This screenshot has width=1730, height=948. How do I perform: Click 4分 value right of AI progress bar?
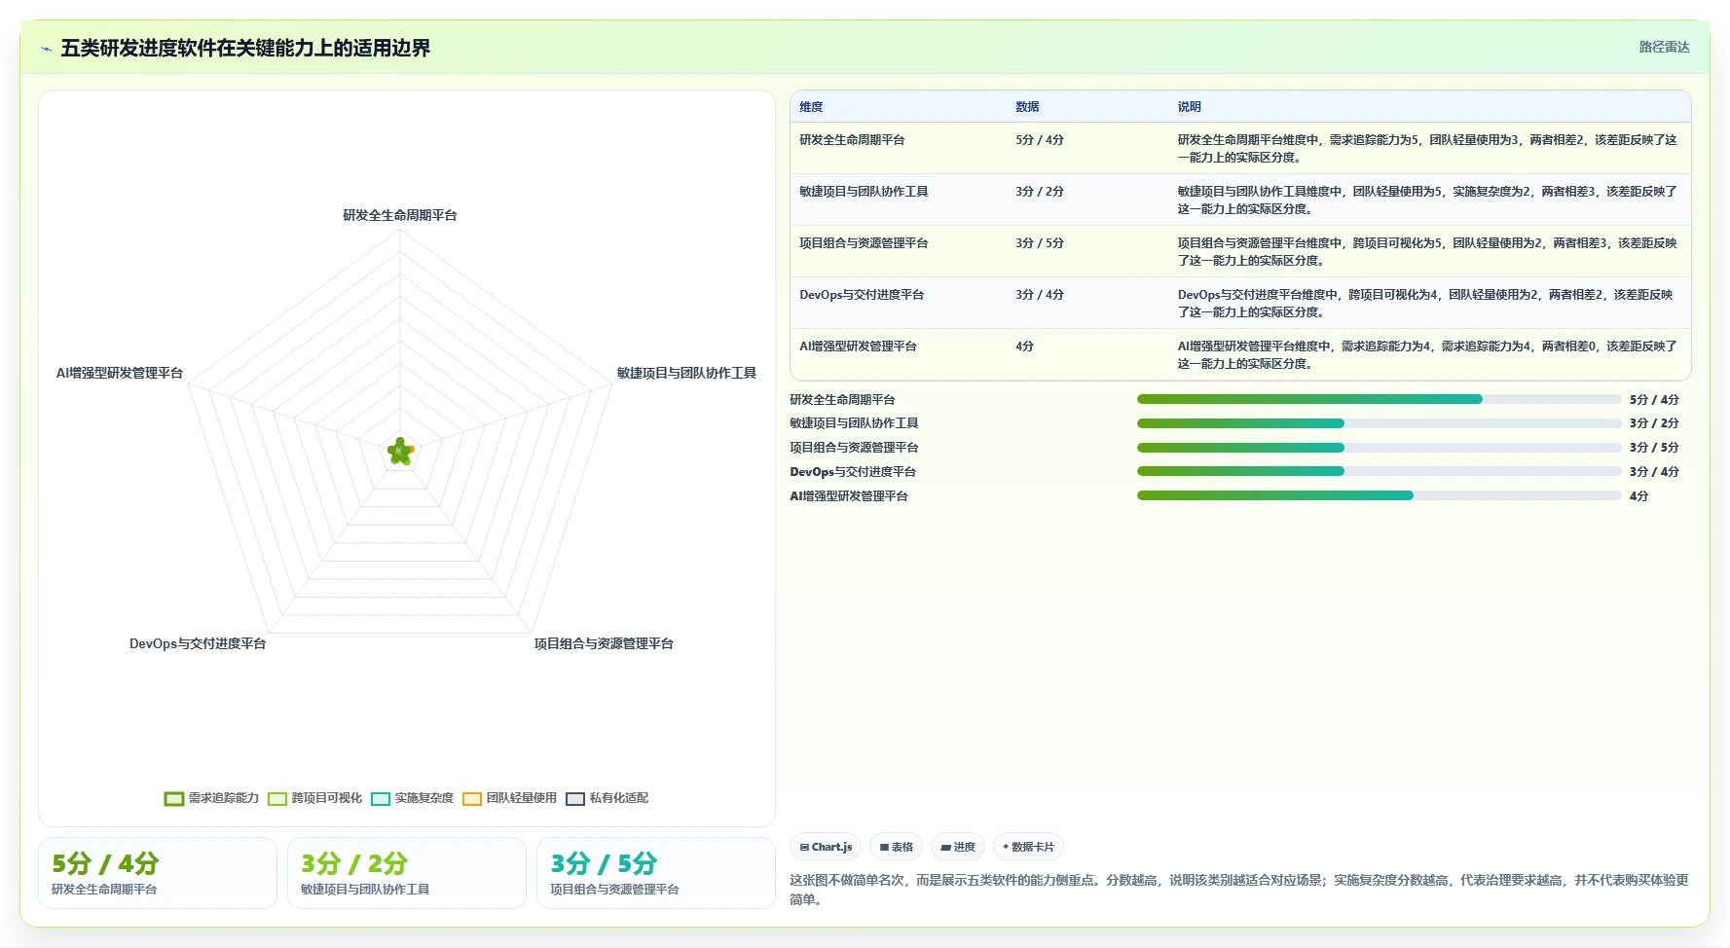[1638, 496]
